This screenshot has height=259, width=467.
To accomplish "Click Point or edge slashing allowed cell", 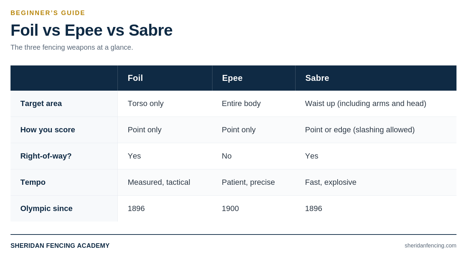I will [x=360, y=130].
